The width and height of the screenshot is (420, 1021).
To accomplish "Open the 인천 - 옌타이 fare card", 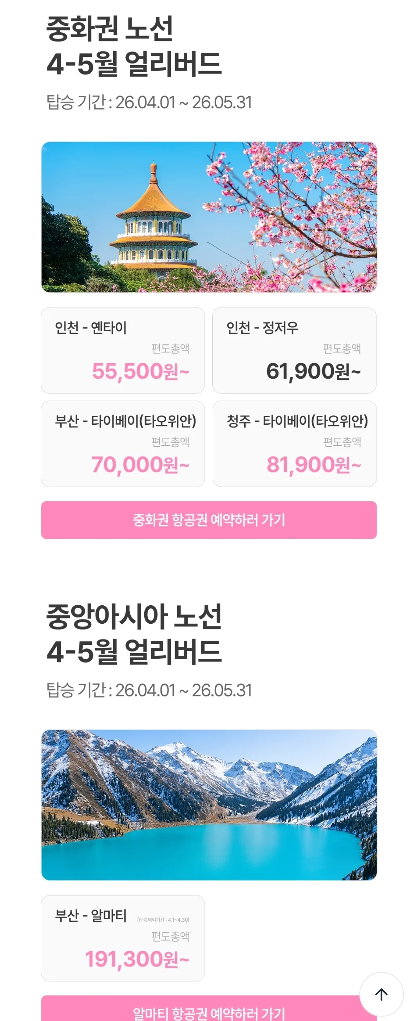I will coord(123,351).
